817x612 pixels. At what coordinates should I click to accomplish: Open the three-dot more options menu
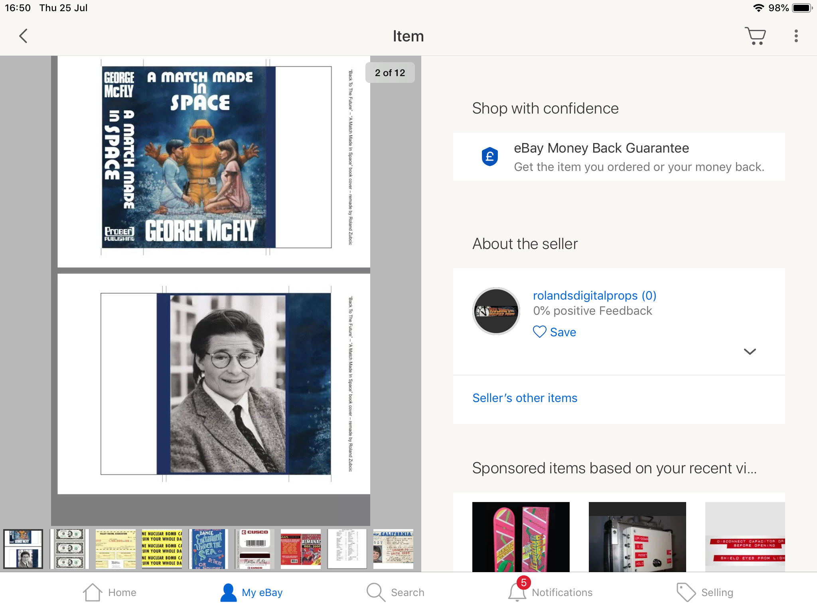point(796,36)
